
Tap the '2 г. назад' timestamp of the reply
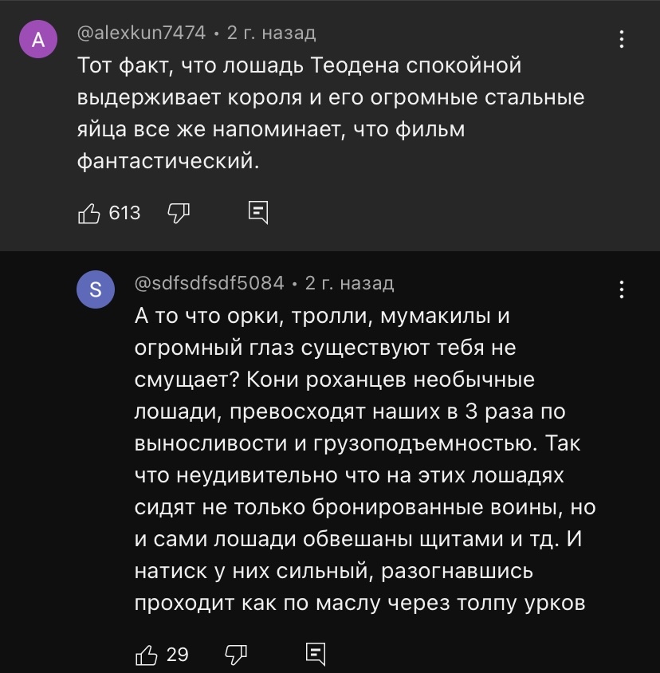pyautogui.click(x=350, y=283)
